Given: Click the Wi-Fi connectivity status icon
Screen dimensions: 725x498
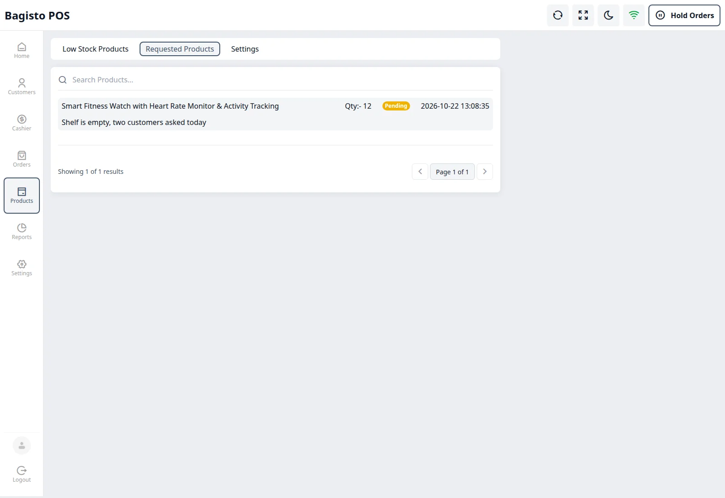Looking at the screenshot, I should [634, 15].
